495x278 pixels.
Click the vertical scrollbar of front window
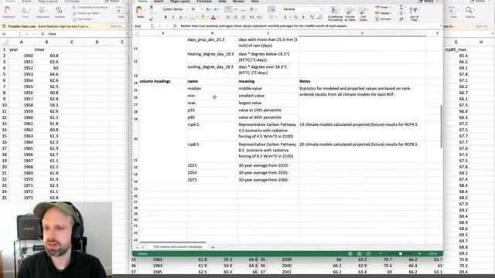[x=441, y=126]
